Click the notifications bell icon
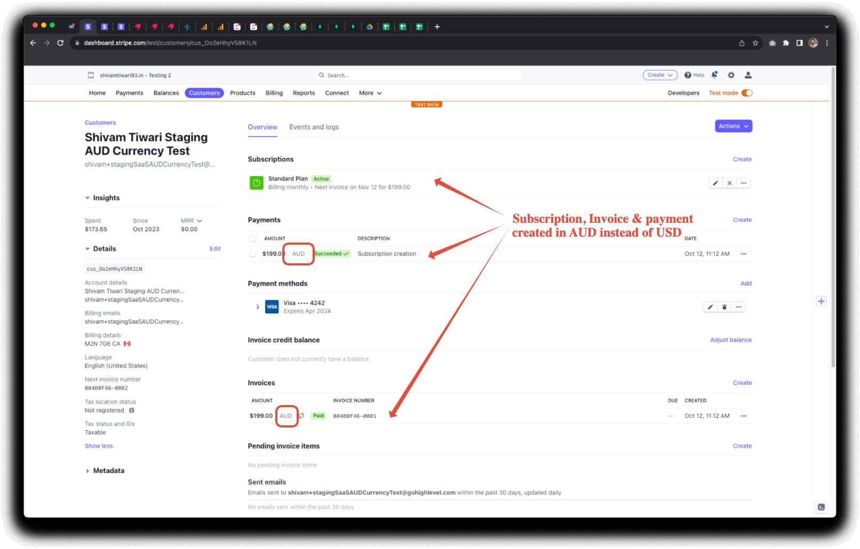Viewport: 860px width, 549px height. (714, 75)
